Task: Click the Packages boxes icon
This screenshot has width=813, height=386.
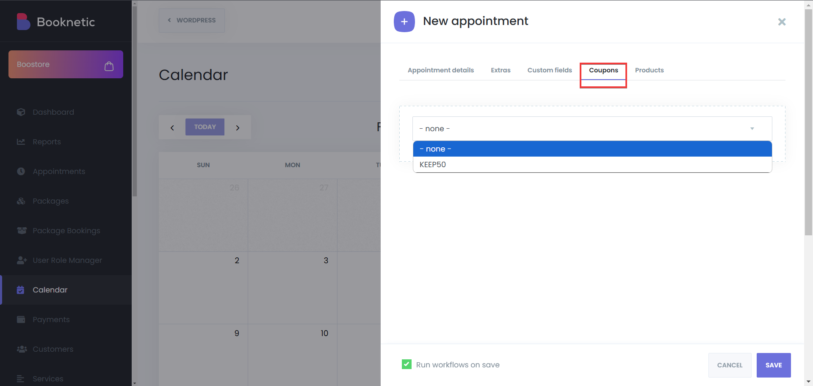Action: (21, 201)
